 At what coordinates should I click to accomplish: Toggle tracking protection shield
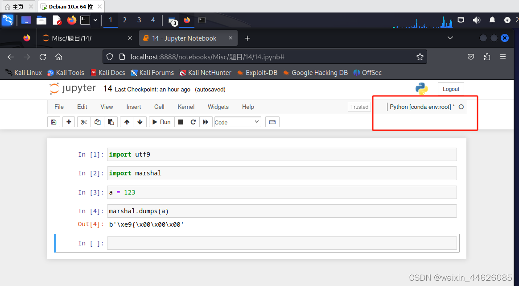[109, 57]
